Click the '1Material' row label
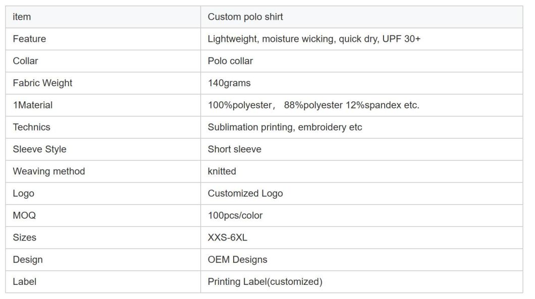 pos(33,105)
